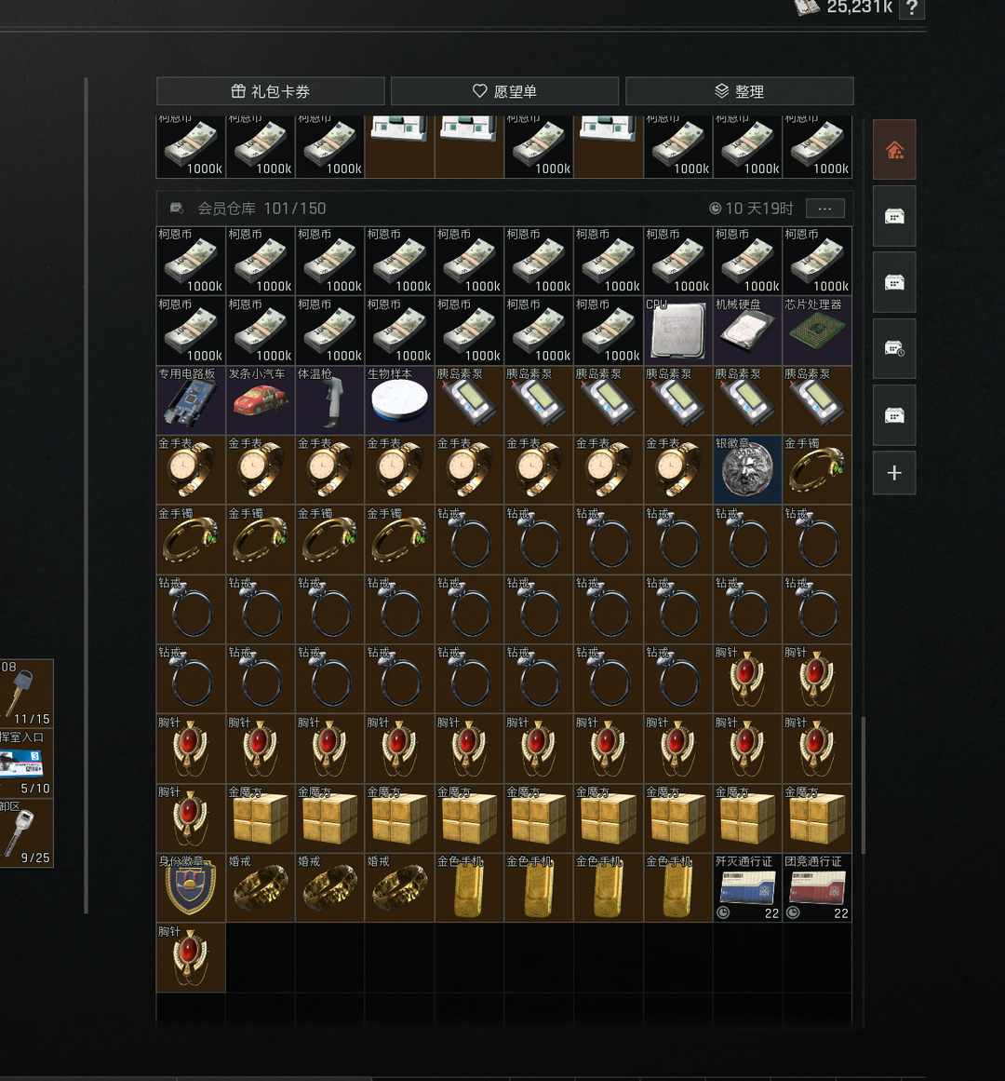Screen dimensions: 1005x1081
Task: Click the 生物样本 biological sample item
Action: [399, 399]
